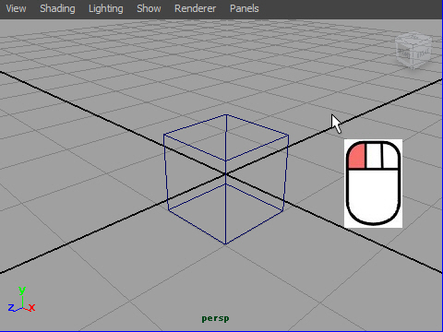The image size is (443, 332).
Task: Click the top rear corner of wireframe cube
Action: coord(226,114)
